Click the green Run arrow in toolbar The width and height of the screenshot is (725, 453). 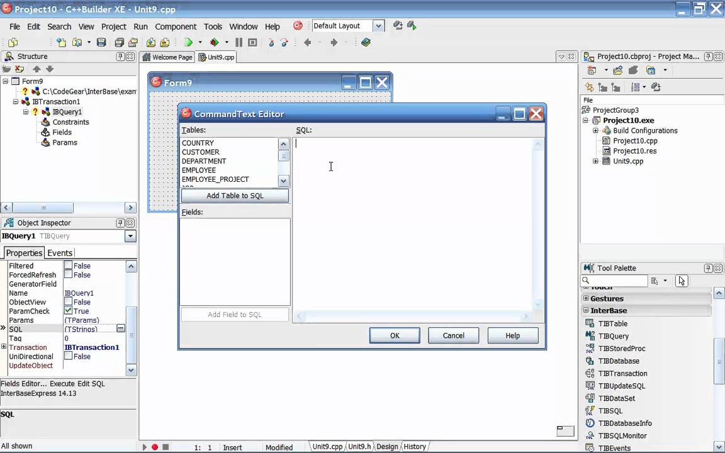click(x=188, y=43)
